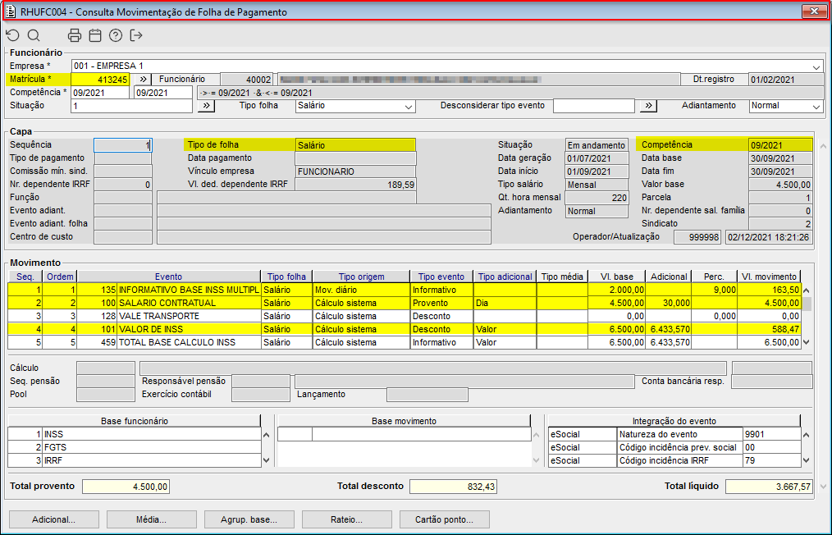Click lookup arrows beside Desconsiderar tipo evento
Screen dimensions: 832x535
pyautogui.click(x=648, y=106)
